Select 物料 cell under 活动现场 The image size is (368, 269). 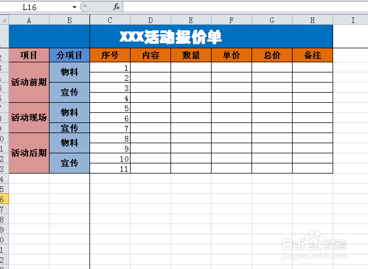click(69, 112)
